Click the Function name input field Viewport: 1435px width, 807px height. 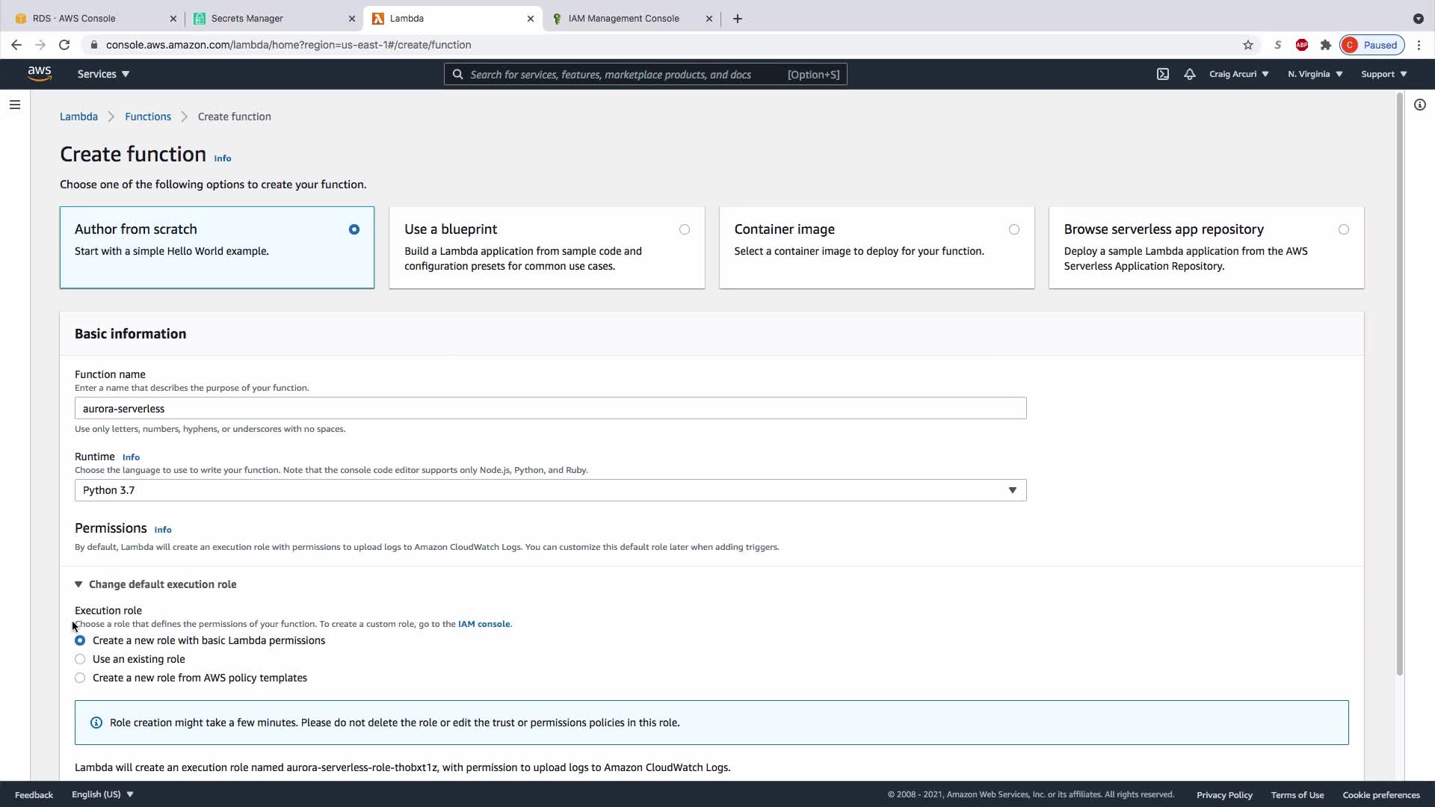550,409
